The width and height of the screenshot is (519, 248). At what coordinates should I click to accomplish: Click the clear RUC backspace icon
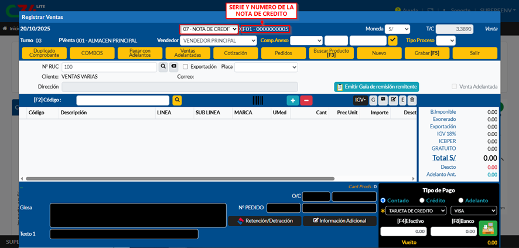pyautogui.click(x=173, y=67)
